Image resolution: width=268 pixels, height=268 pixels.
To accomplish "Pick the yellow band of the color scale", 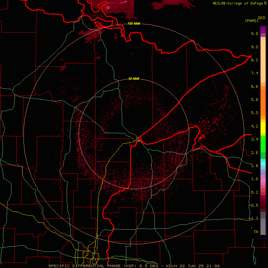I will pyautogui.click(x=263, y=127).
